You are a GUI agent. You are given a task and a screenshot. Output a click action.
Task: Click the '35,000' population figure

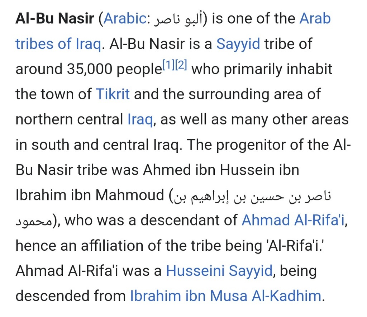[x=90, y=69]
